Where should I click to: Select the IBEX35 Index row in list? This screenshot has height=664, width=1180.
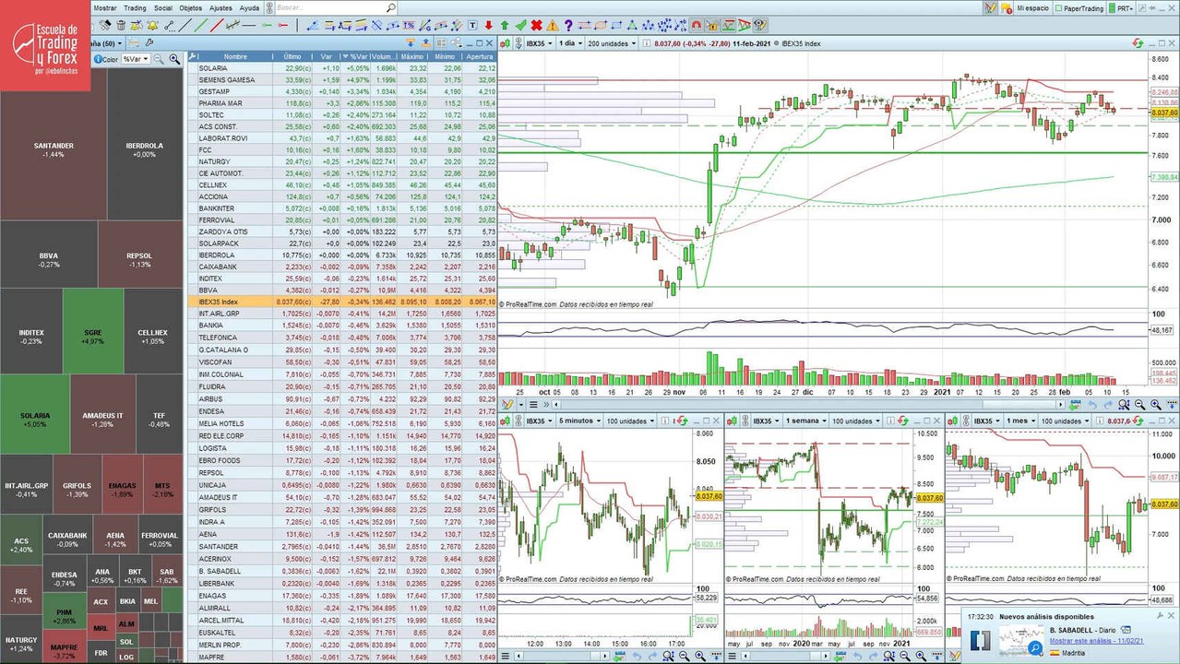[341, 302]
